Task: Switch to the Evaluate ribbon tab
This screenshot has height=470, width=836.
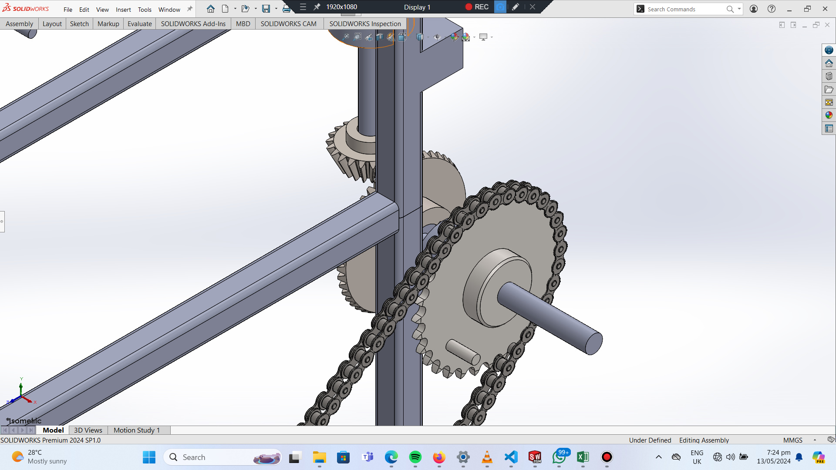Action: point(139,23)
